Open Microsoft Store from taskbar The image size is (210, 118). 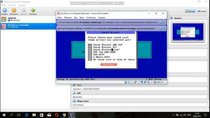pyautogui.click(x=42, y=115)
